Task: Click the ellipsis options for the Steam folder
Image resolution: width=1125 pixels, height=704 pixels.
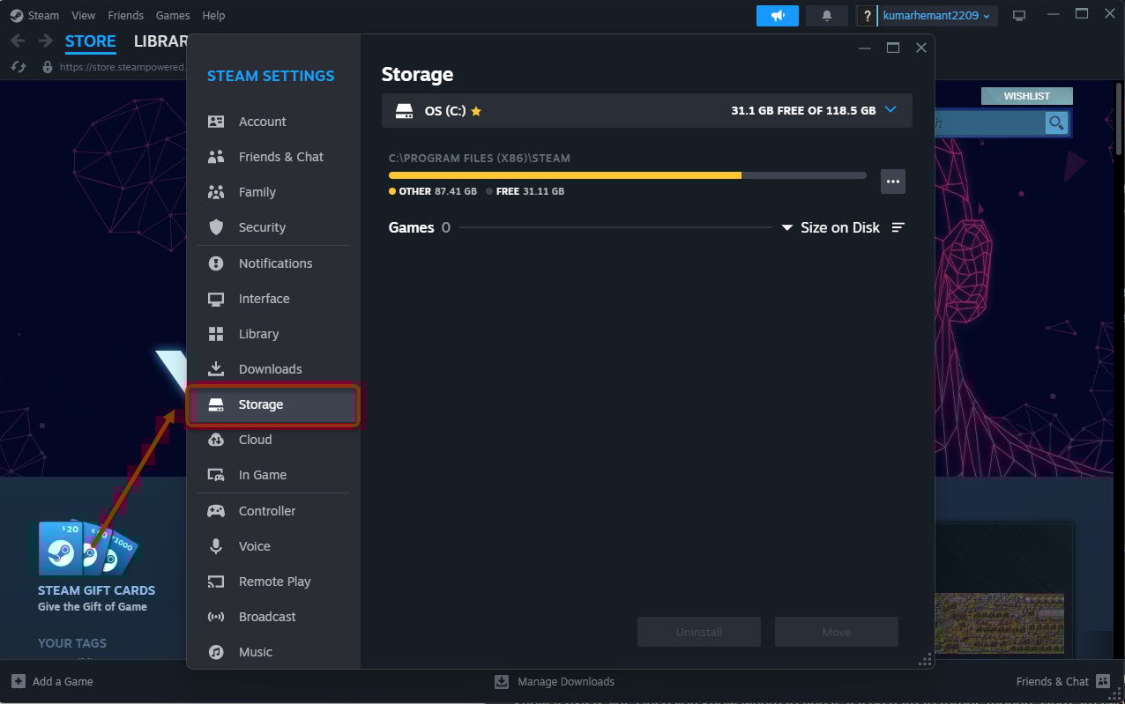Action: [892, 182]
